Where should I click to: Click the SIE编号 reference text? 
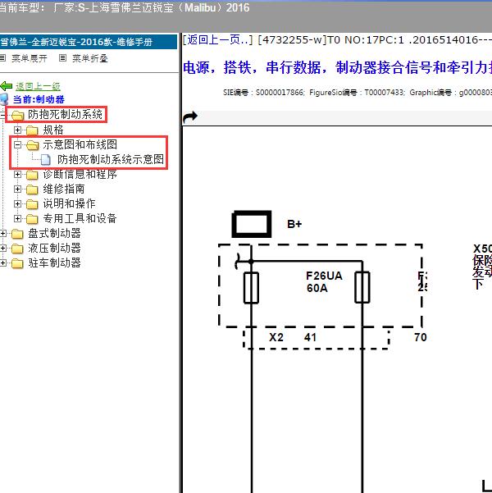(x=264, y=93)
